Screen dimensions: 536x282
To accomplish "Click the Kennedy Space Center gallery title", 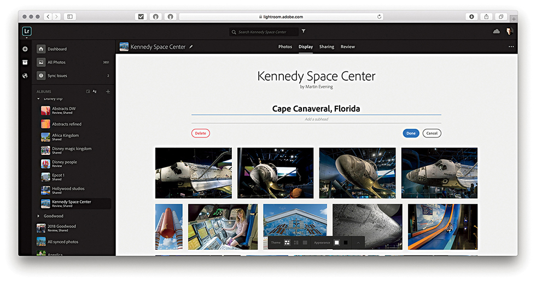I will [316, 76].
